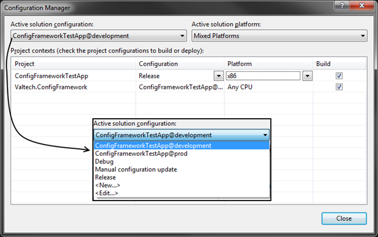The height and width of the screenshot is (237, 378).
Task: Toggle Build checkbox for ConfigFrameworkTestApp
Action: point(339,76)
